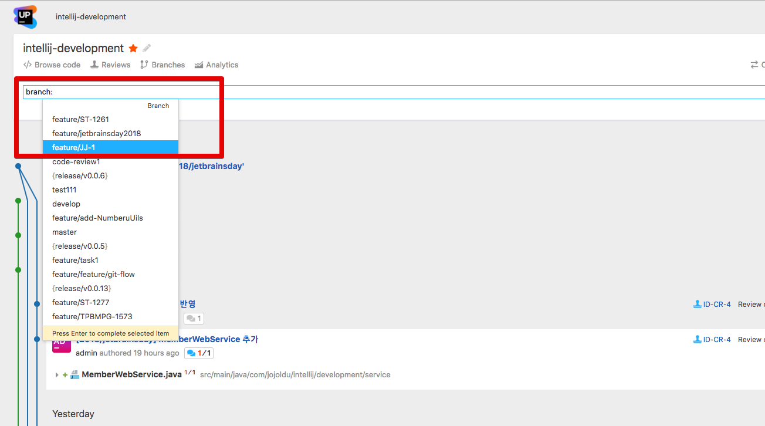Screen dimensions: 765x426
Task: Click the compare arrows icon at right
Action: click(x=754, y=65)
